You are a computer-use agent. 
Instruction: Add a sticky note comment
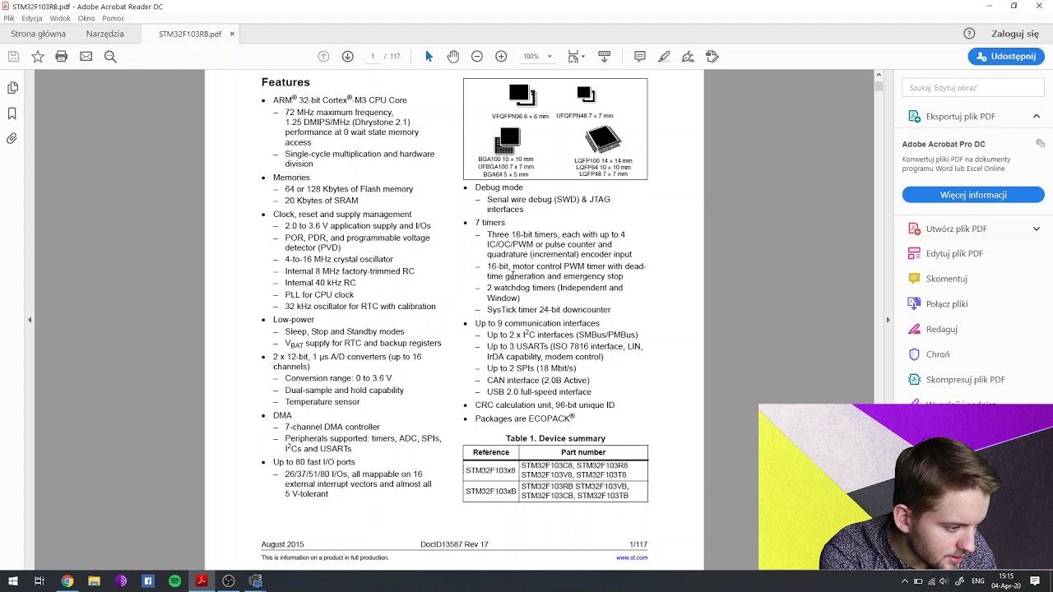(x=640, y=57)
